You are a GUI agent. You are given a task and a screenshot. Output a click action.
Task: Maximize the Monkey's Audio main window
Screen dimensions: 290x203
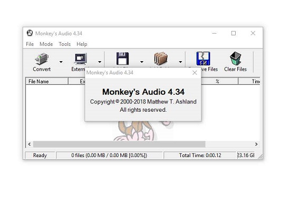234,33
